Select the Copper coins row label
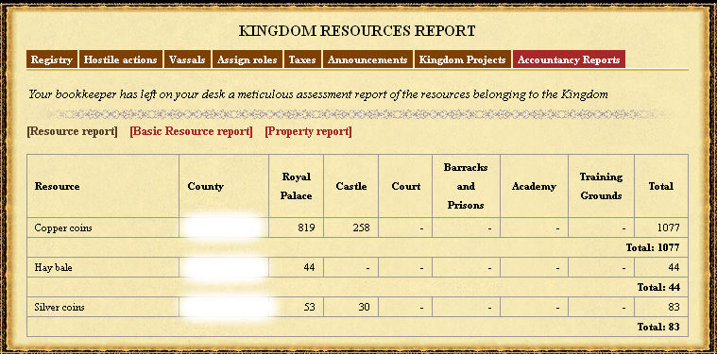The height and width of the screenshot is (354, 717). 63,228
